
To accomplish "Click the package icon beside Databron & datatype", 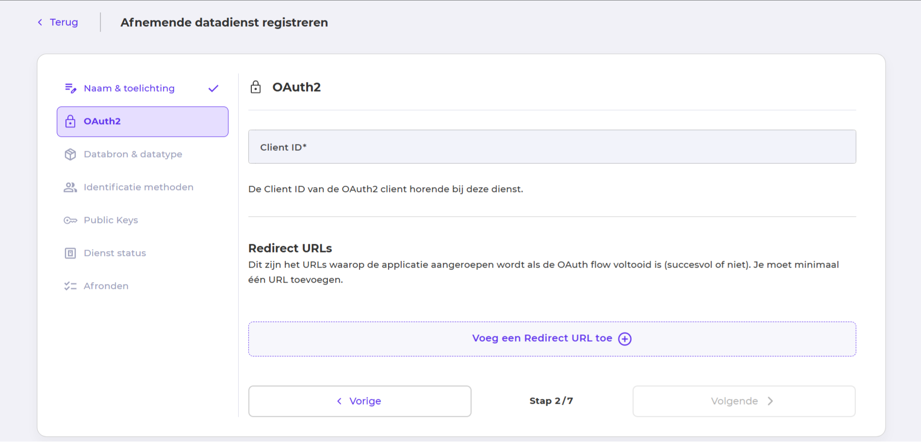I will click(x=70, y=154).
